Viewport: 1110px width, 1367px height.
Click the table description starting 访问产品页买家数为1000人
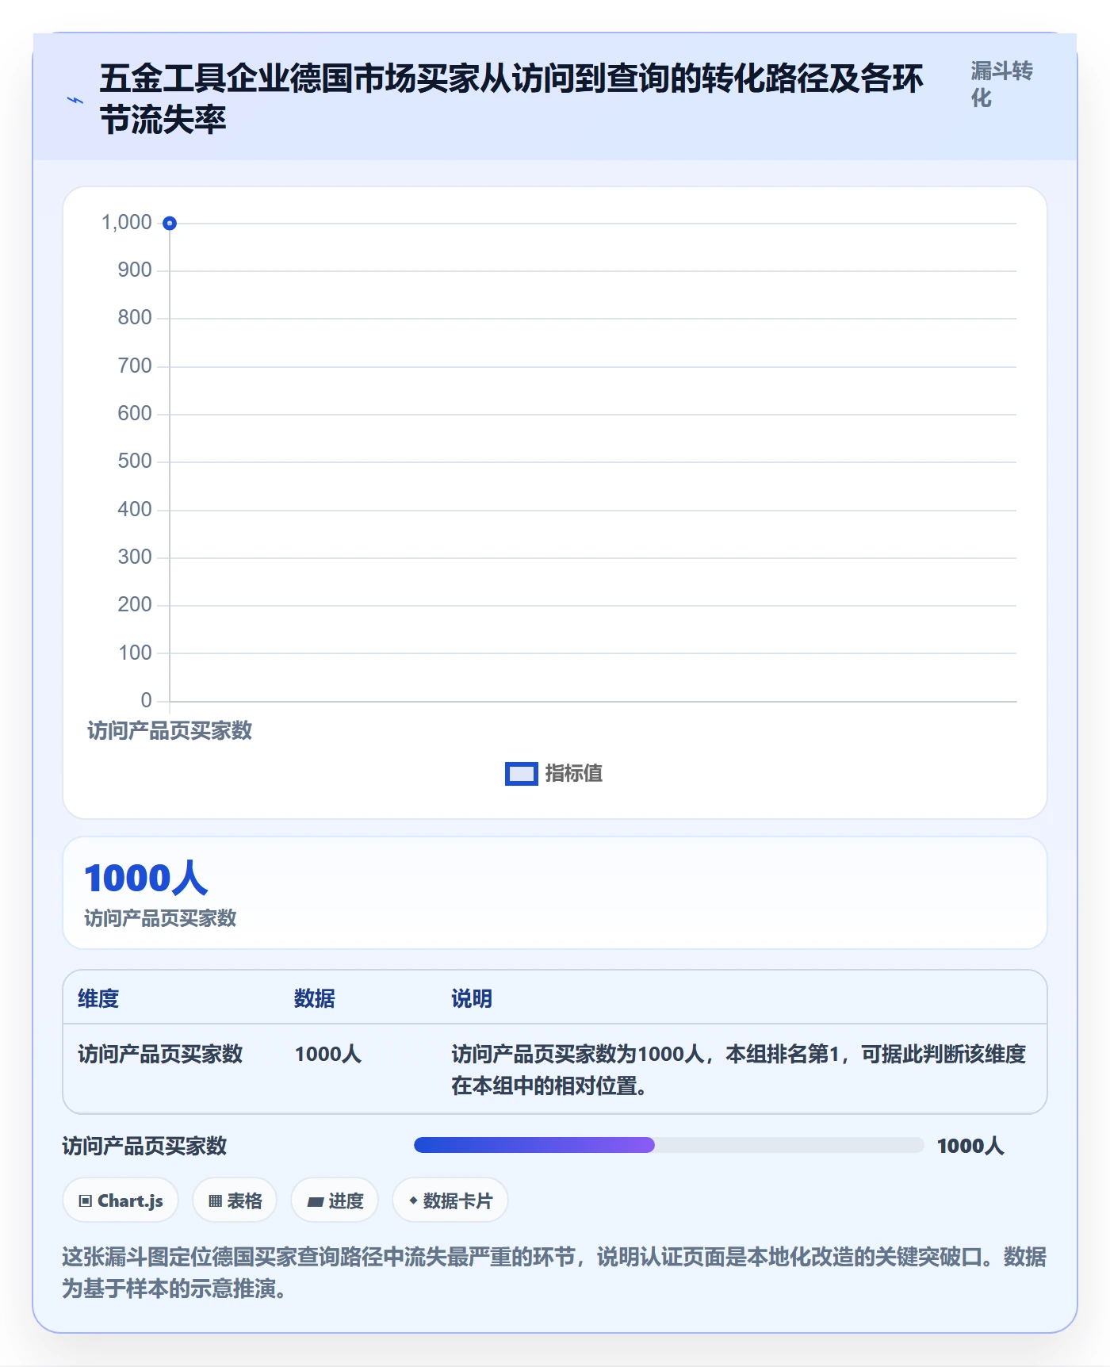click(739, 1070)
